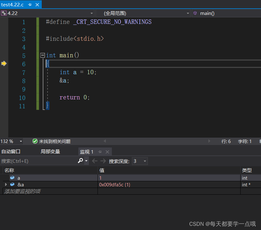Click the find-previous left arrow in watch toolbar
The image size is (261, 230).
tap(95, 161)
